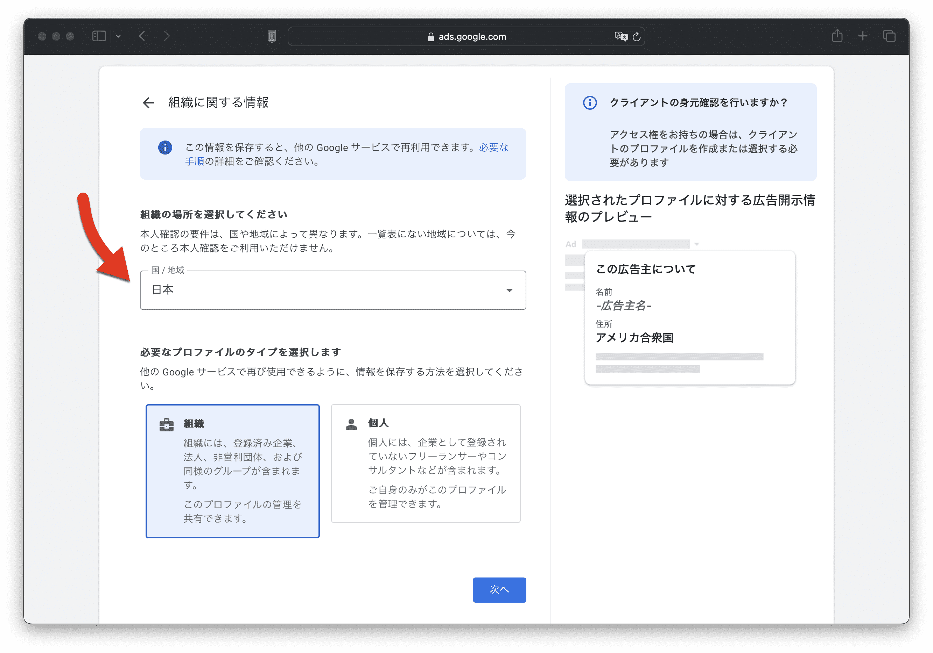Click the Safari sidebar toggle icon
The height and width of the screenshot is (653, 933).
(99, 36)
